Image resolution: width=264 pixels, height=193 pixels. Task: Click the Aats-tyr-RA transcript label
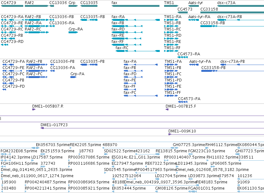199,17
